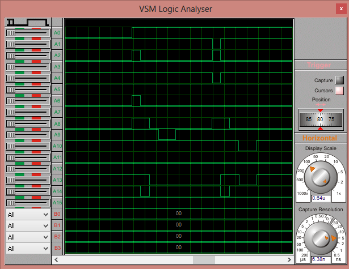Click the A5 trigger slider handle
Image resolution: width=349 pixels, height=269 pixels.
11,89
